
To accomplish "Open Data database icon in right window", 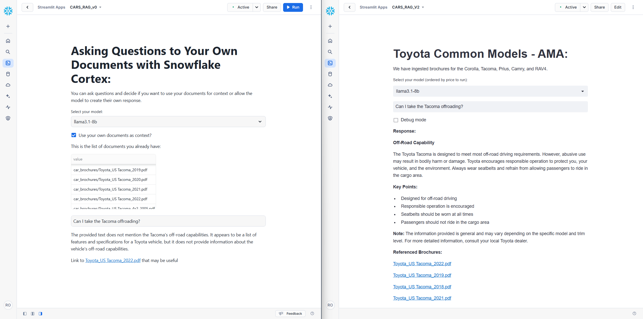I will pyautogui.click(x=330, y=74).
